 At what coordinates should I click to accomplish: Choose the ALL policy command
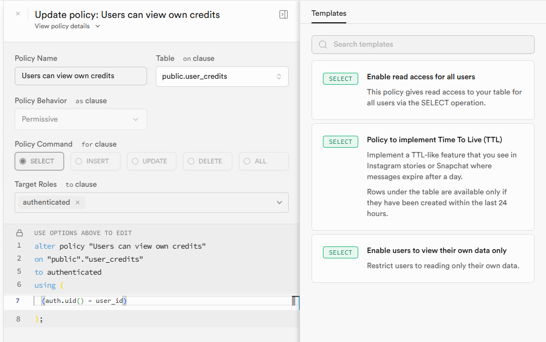(263, 161)
